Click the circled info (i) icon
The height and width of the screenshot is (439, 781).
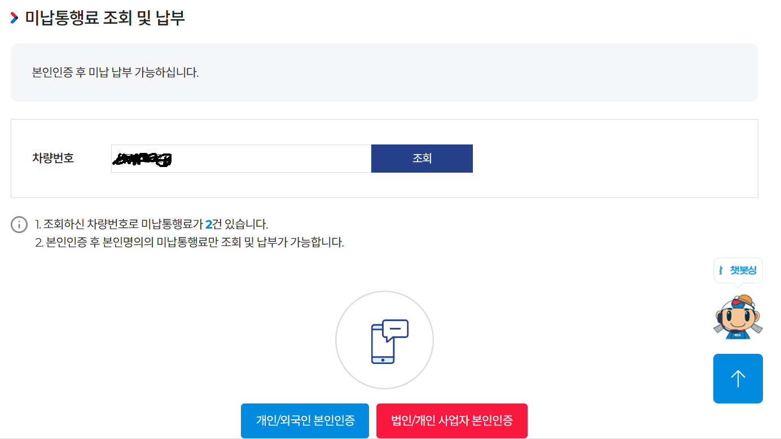click(19, 224)
